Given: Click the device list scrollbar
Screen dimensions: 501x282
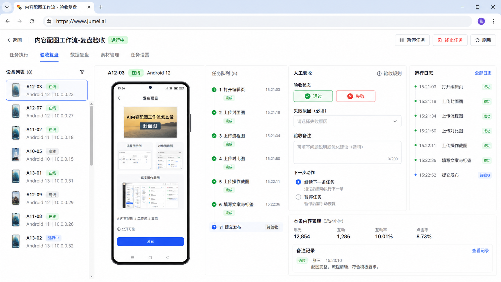Looking at the screenshot, I should (x=91, y=136).
